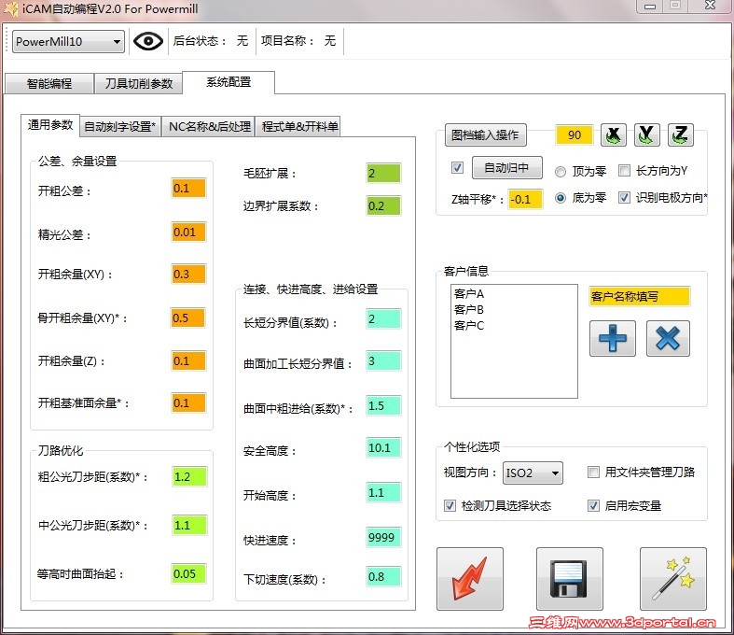Click the 开始高度 1.1 field
The image size is (734, 635).
pyautogui.click(x=384, y=493)
